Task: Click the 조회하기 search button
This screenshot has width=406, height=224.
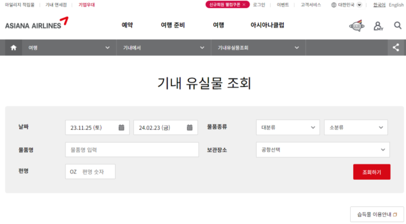Action: (x=372, y=172)
